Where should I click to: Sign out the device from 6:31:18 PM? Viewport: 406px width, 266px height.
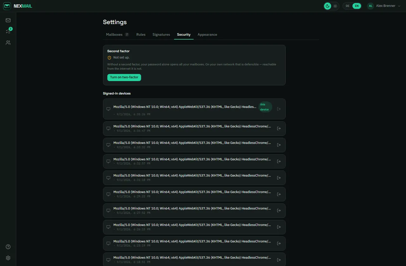point(279,178)
